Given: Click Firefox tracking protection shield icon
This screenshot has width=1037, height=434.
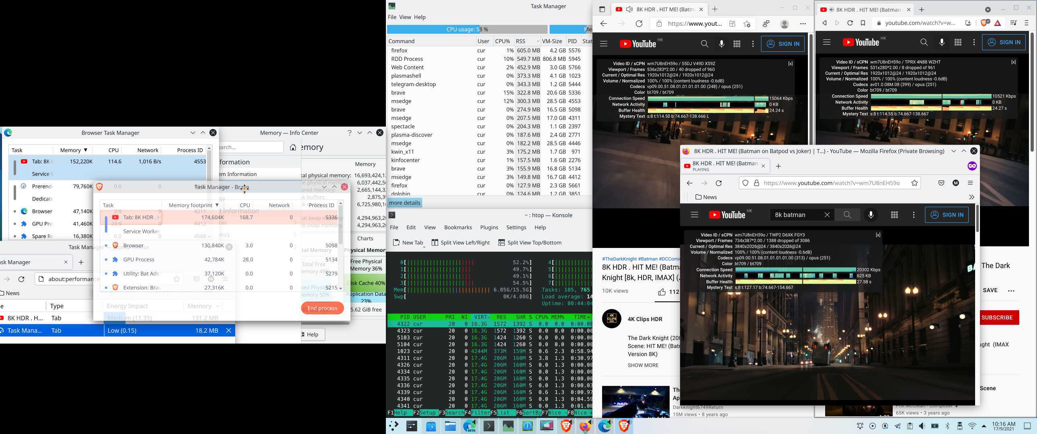Looking at the screenshot, I should tap(745, 183).
